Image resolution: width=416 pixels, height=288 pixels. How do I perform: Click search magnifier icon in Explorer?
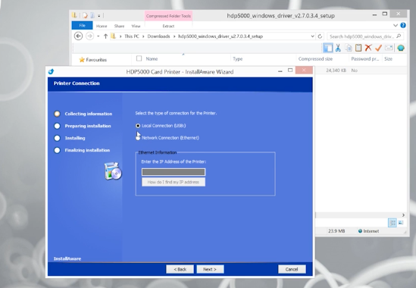[399, 36]
